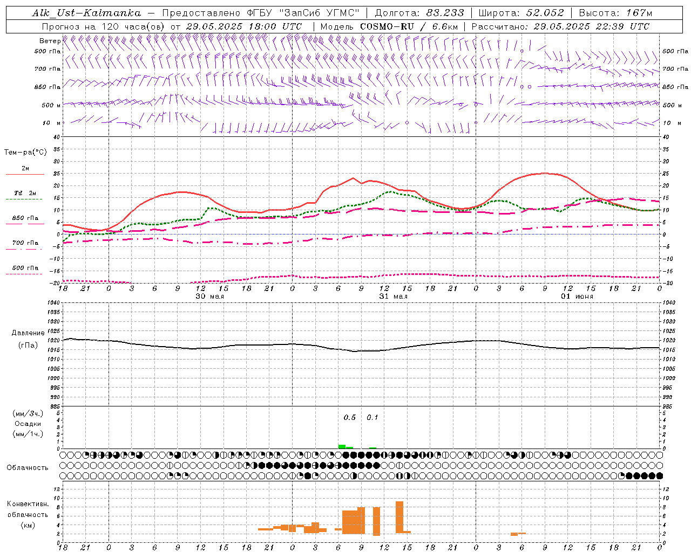The width and height of the screenshot is (691, 552).
Task: Select the 'Предоставлено ФГБУ "ЗапСиб УГМС"' provider text
Action: (261, 13)
